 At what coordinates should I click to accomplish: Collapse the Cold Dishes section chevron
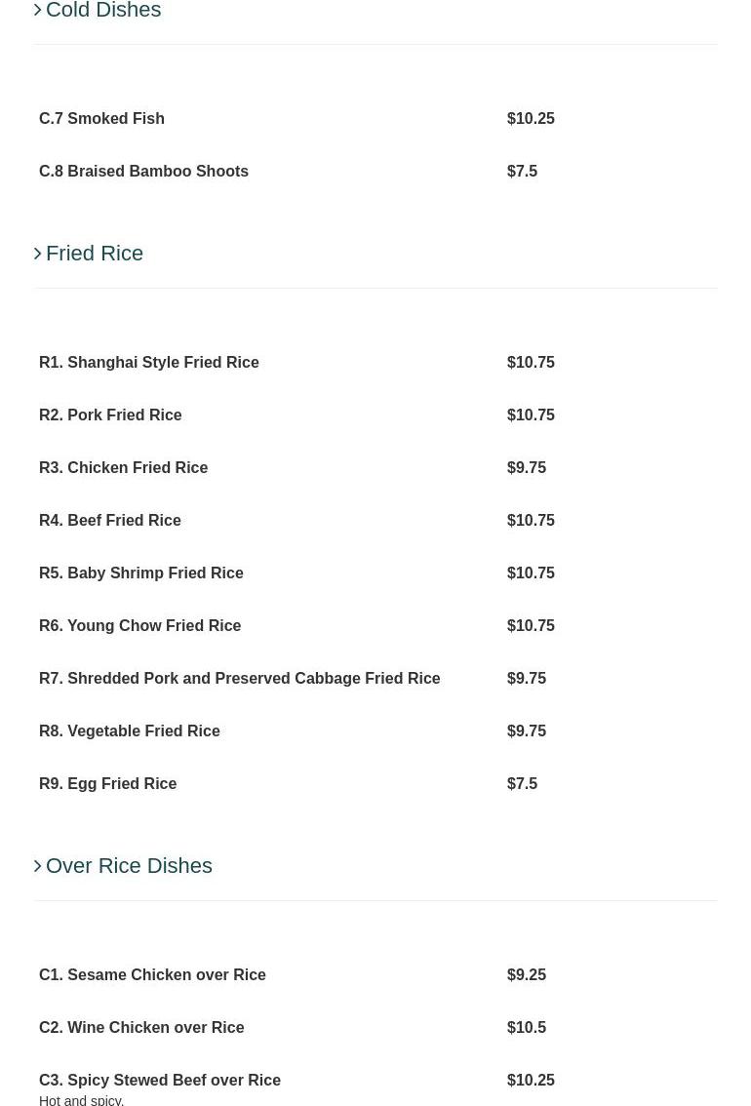38,11
